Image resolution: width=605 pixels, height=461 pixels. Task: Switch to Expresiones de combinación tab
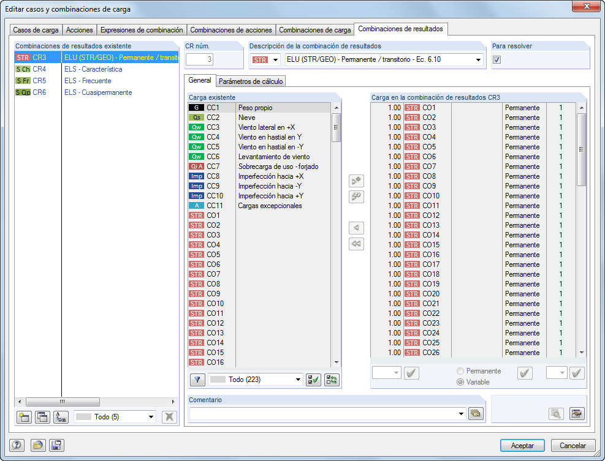coord(142,29)
